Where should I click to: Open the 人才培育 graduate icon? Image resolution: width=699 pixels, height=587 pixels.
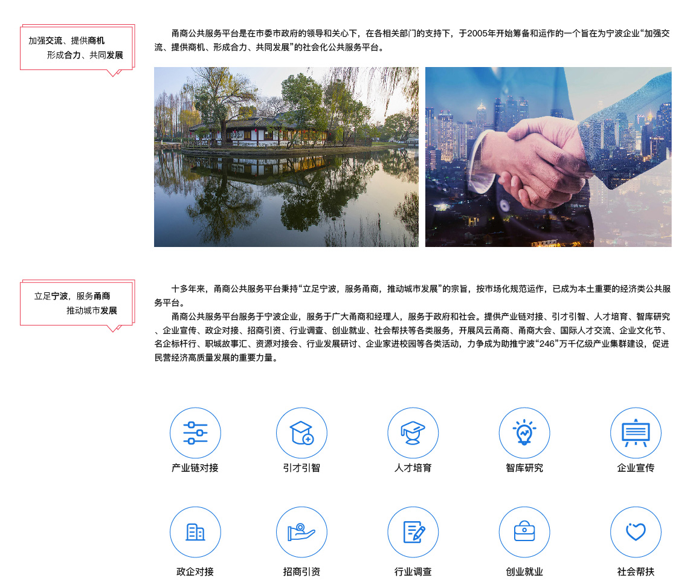pyautogui.click(x=413, y=433)
